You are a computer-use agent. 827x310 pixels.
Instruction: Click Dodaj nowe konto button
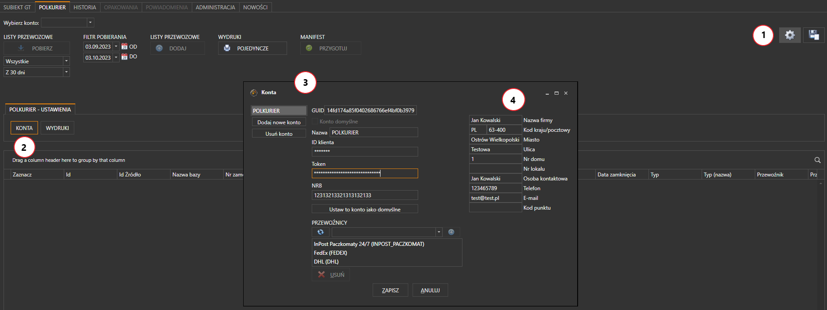point(279,122)
